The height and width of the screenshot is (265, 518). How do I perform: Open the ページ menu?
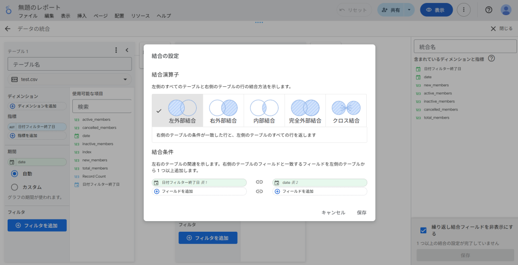click(101, 16)
